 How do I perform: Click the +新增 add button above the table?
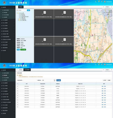tap(105, 80)
